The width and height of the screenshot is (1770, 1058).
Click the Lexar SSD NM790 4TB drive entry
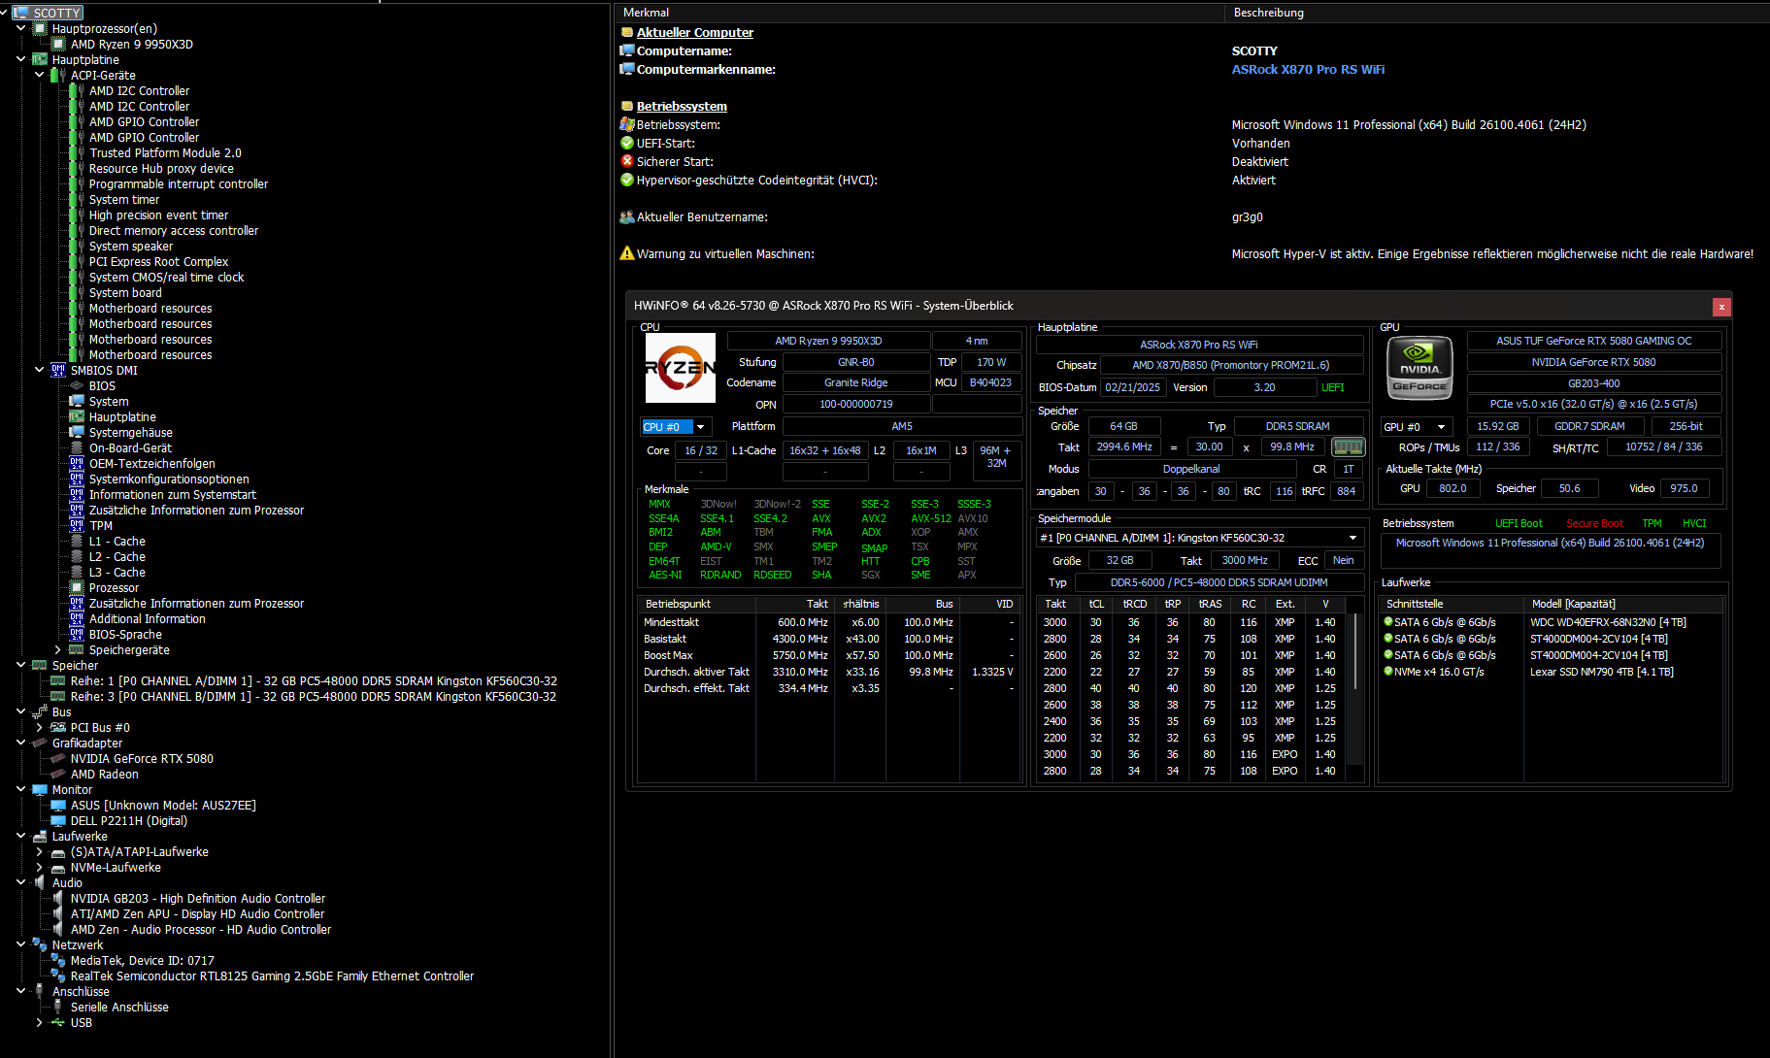pyautogui.click(x=1601, y=672)
